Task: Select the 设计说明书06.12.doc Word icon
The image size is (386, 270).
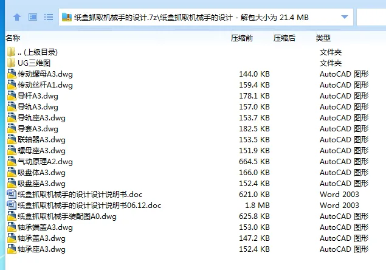Action: pyautogui.click(x=11, y=206)
